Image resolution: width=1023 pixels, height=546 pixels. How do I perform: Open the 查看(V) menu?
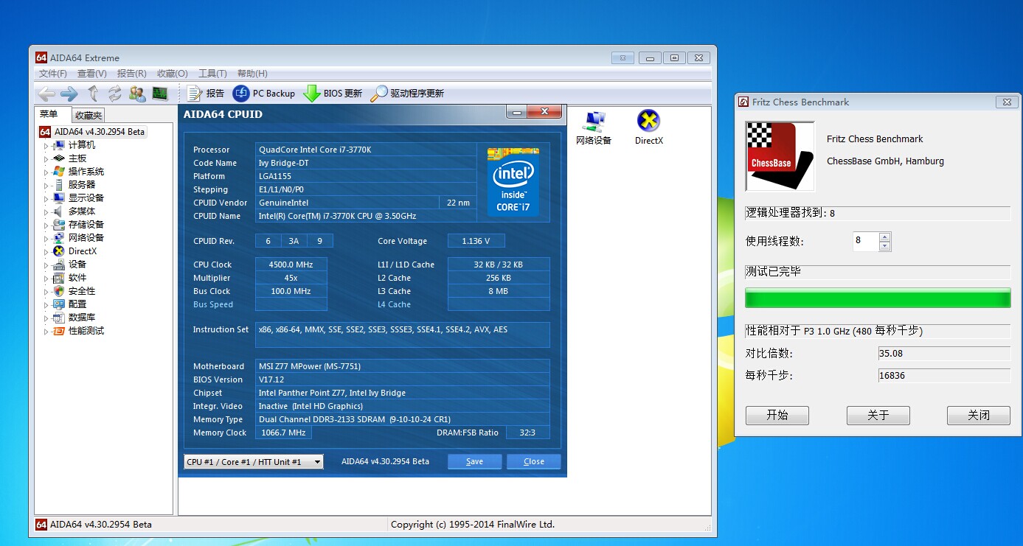point(92,74)
